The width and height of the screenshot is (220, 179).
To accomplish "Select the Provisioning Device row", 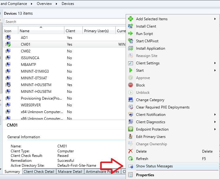I will click(64, 98).
